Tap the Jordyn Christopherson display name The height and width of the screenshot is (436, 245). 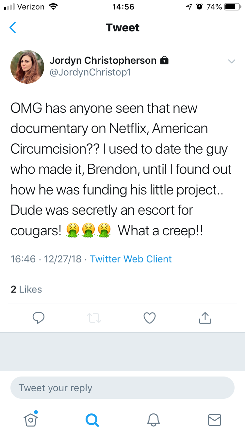click(103, 60)
